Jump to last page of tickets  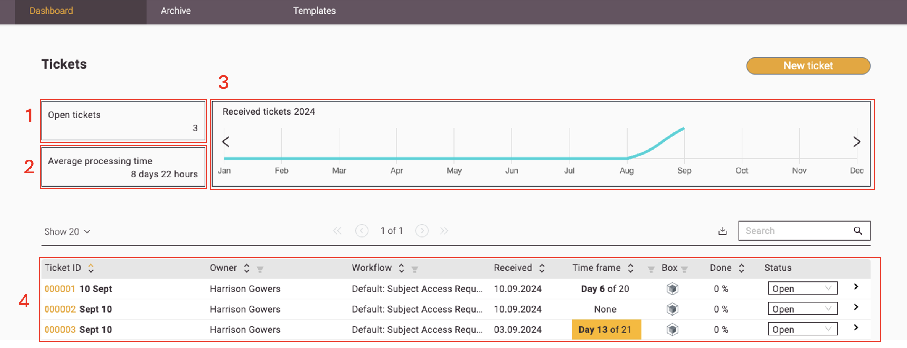click(x=444, y=231)
